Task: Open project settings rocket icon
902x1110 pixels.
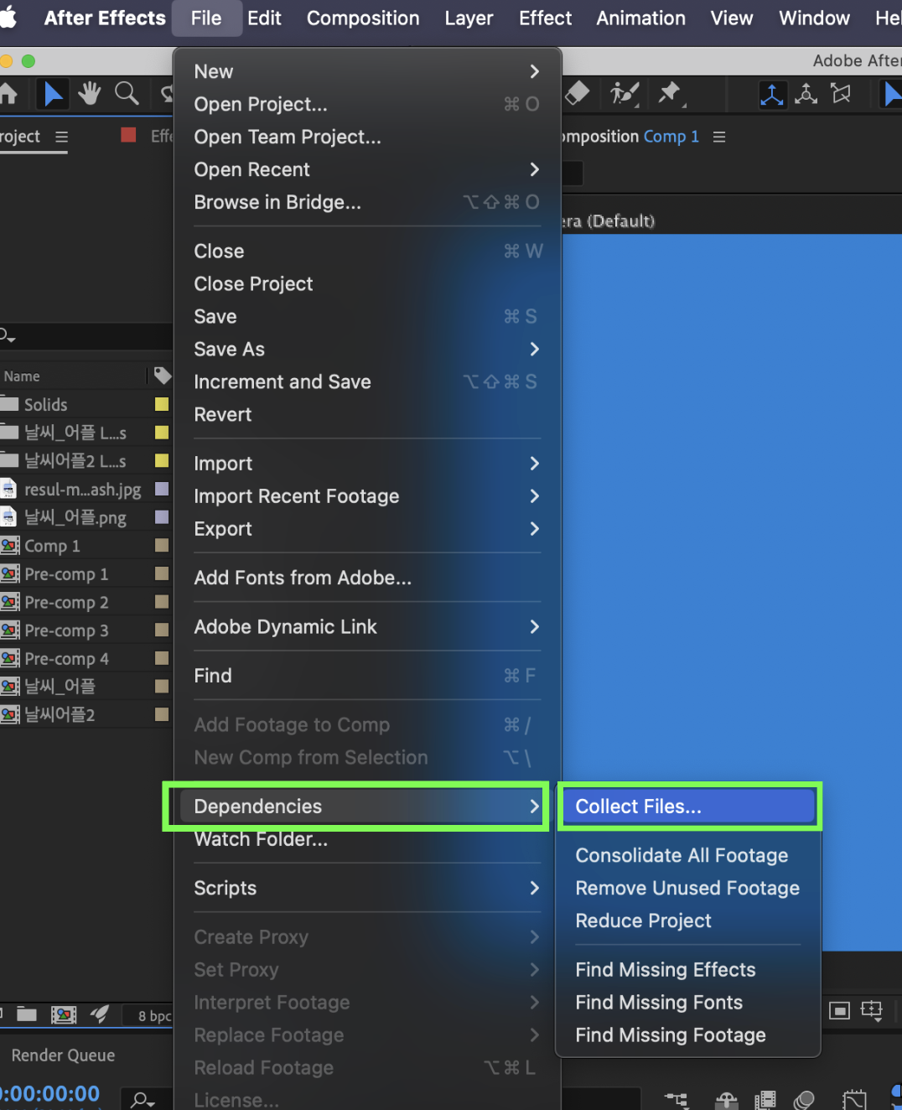Action: point(100,1014)
